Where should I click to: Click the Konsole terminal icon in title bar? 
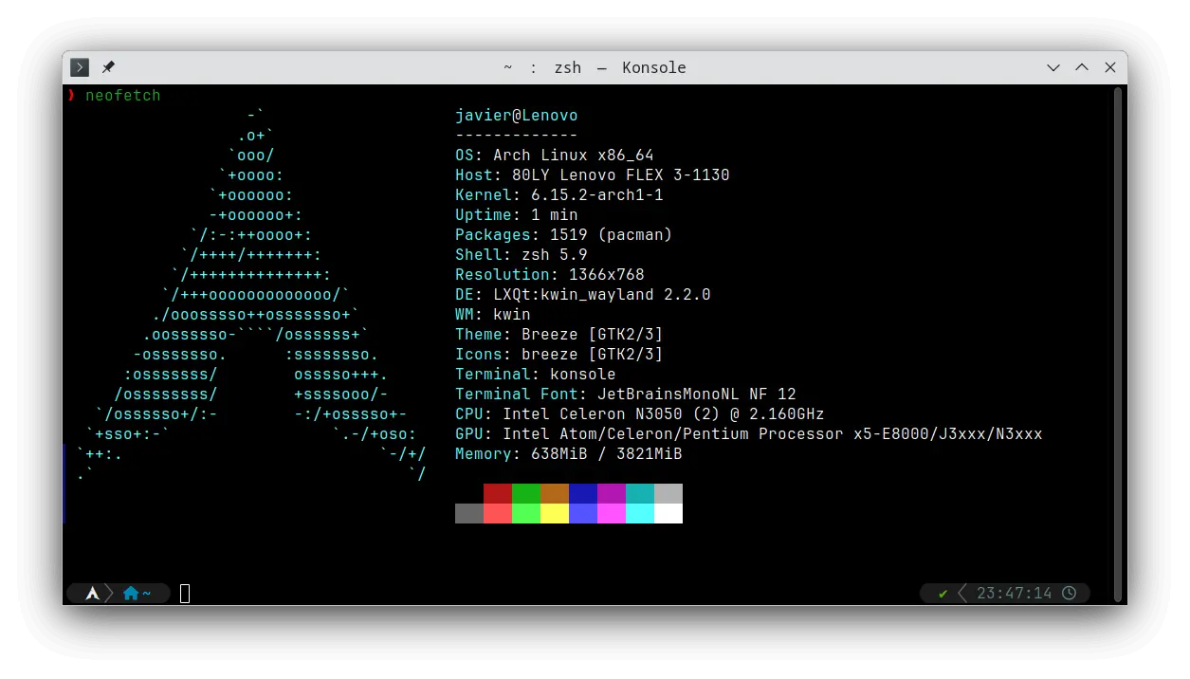click(x=80, y=67)
